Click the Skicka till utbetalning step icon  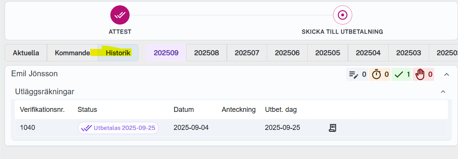pos(342,15)
